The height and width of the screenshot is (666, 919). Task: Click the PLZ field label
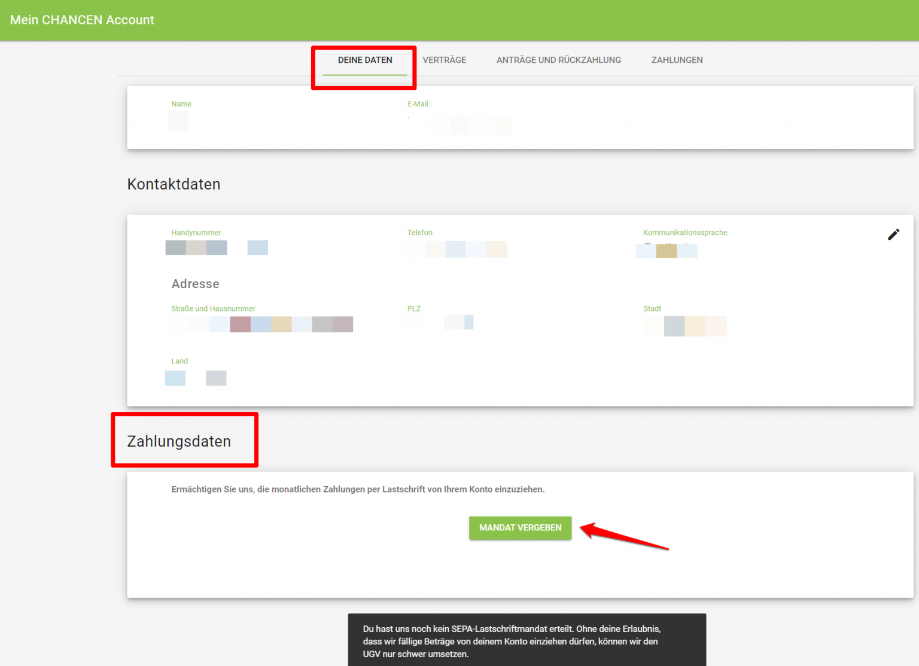click(x=413, y=308)
